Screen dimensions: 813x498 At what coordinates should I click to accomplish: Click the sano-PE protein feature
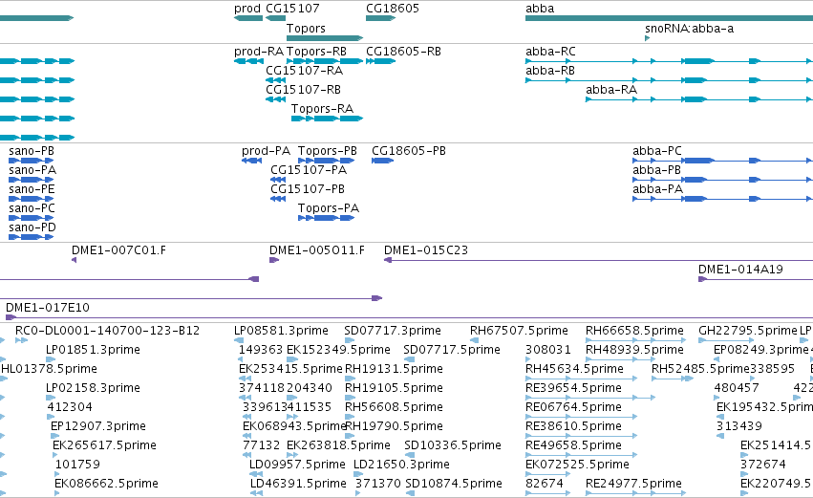click(32, 199)
